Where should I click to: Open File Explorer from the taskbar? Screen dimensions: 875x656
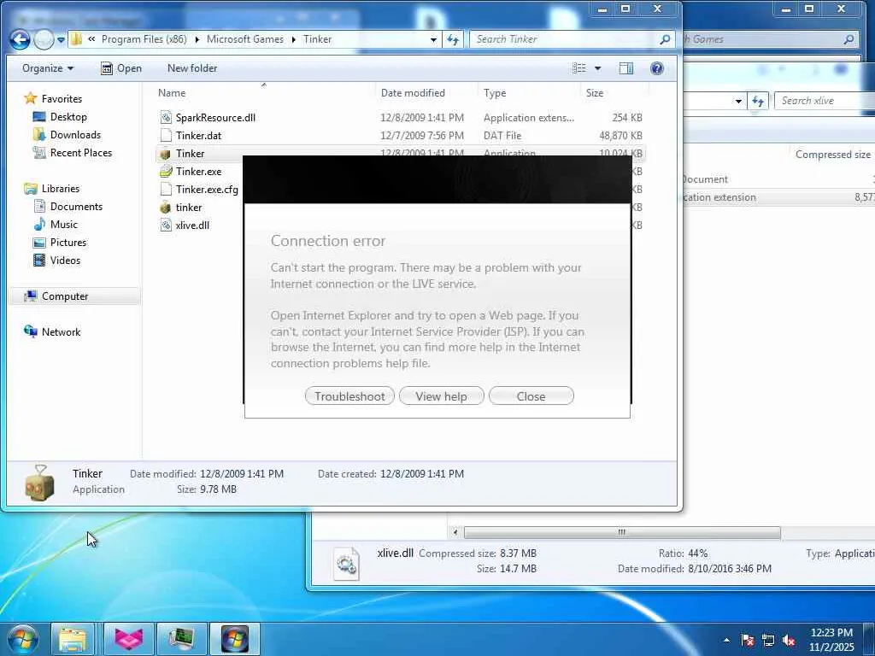pyautogui.click(x=72, y=639)
